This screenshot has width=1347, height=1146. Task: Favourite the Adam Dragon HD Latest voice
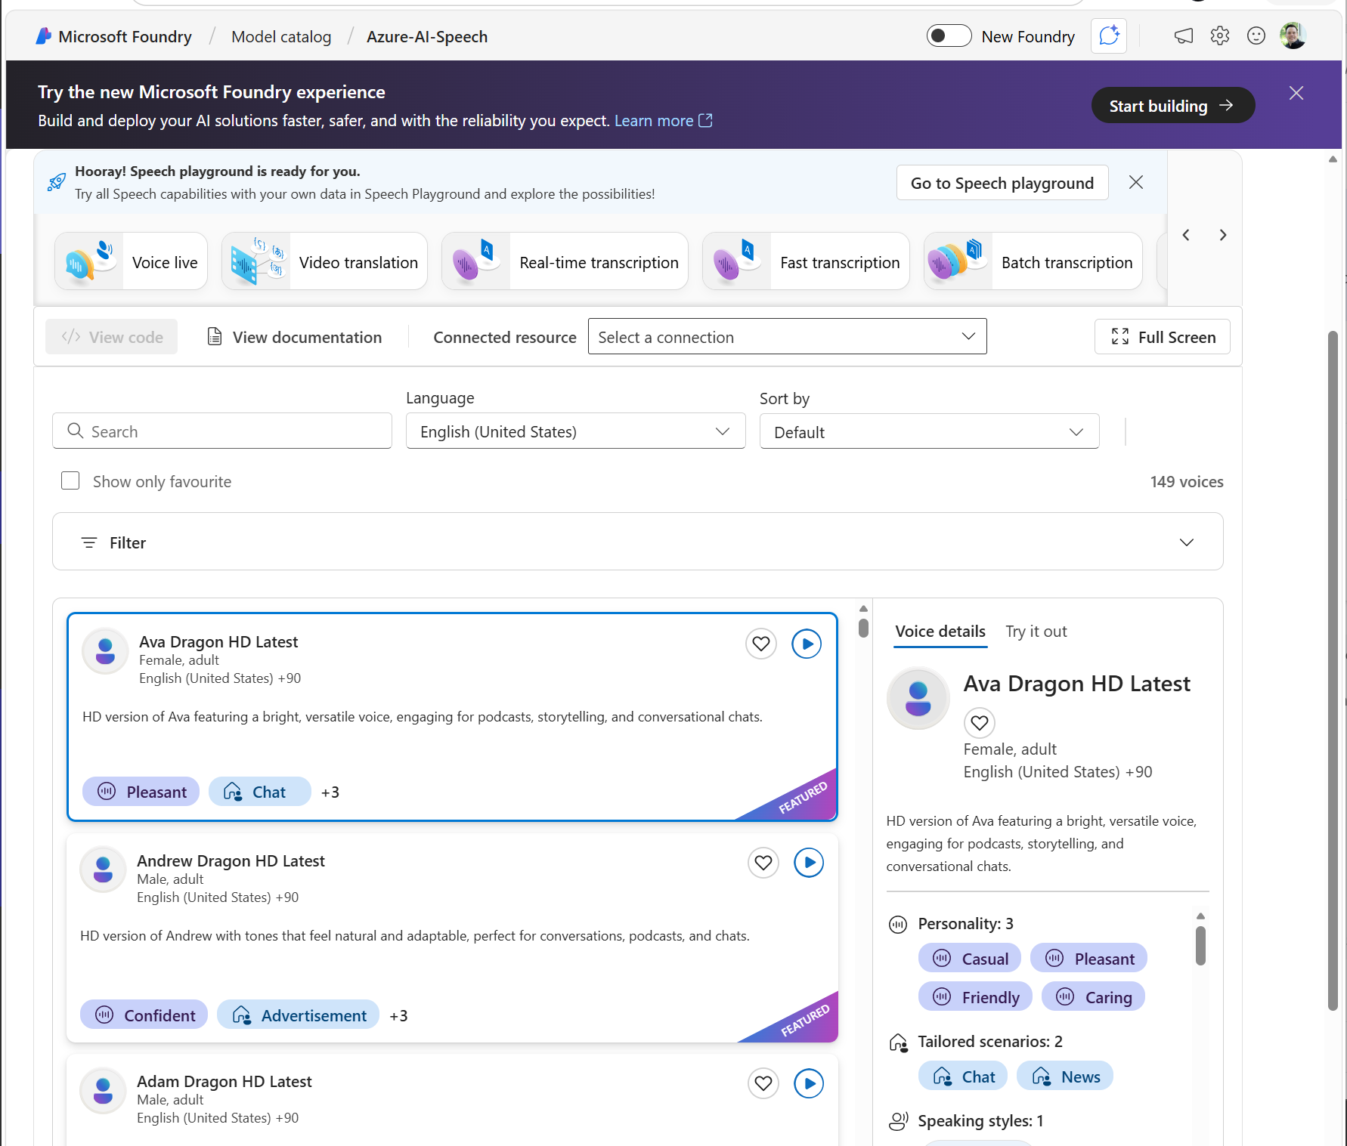763,1083
